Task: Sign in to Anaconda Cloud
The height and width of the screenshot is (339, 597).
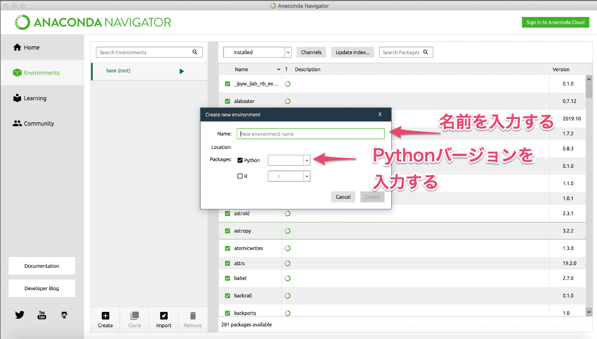Action: coord(555,22)
